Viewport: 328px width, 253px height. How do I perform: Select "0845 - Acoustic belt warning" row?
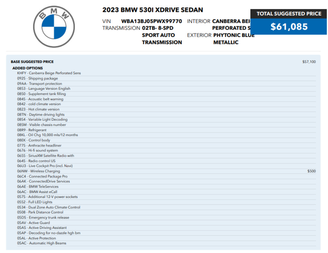[x=167, y=99]
